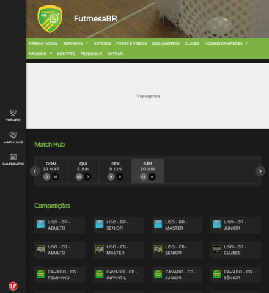269x293 pixels.
Task: Open LISO - BR - SÊNIOR competition link
Action: [x=118, y=225]
